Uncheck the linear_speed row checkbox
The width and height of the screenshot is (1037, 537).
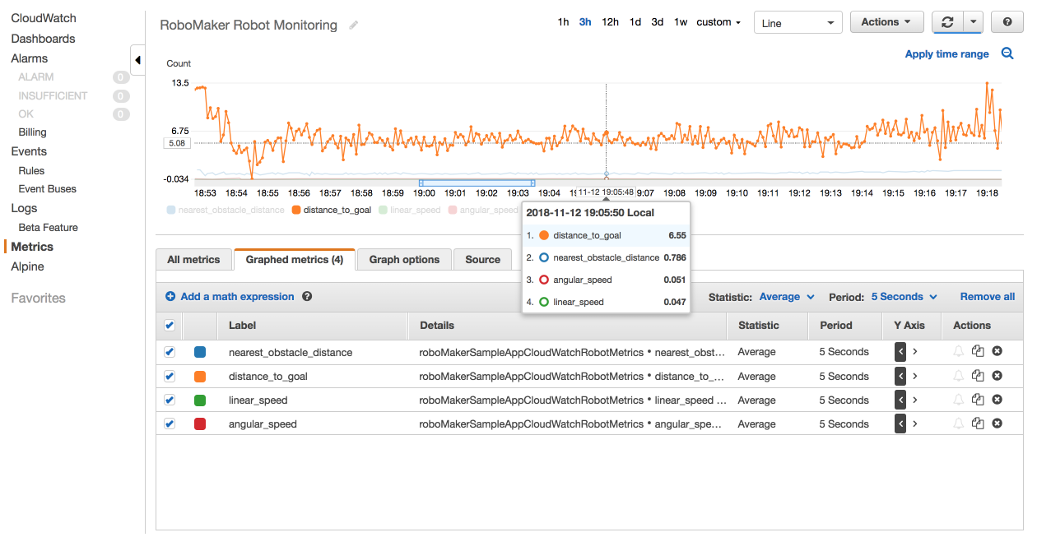[x=170, y=400]
